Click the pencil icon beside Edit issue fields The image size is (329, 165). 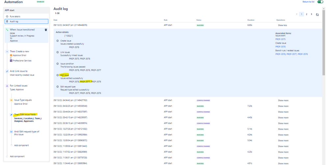tap(11, 114)
